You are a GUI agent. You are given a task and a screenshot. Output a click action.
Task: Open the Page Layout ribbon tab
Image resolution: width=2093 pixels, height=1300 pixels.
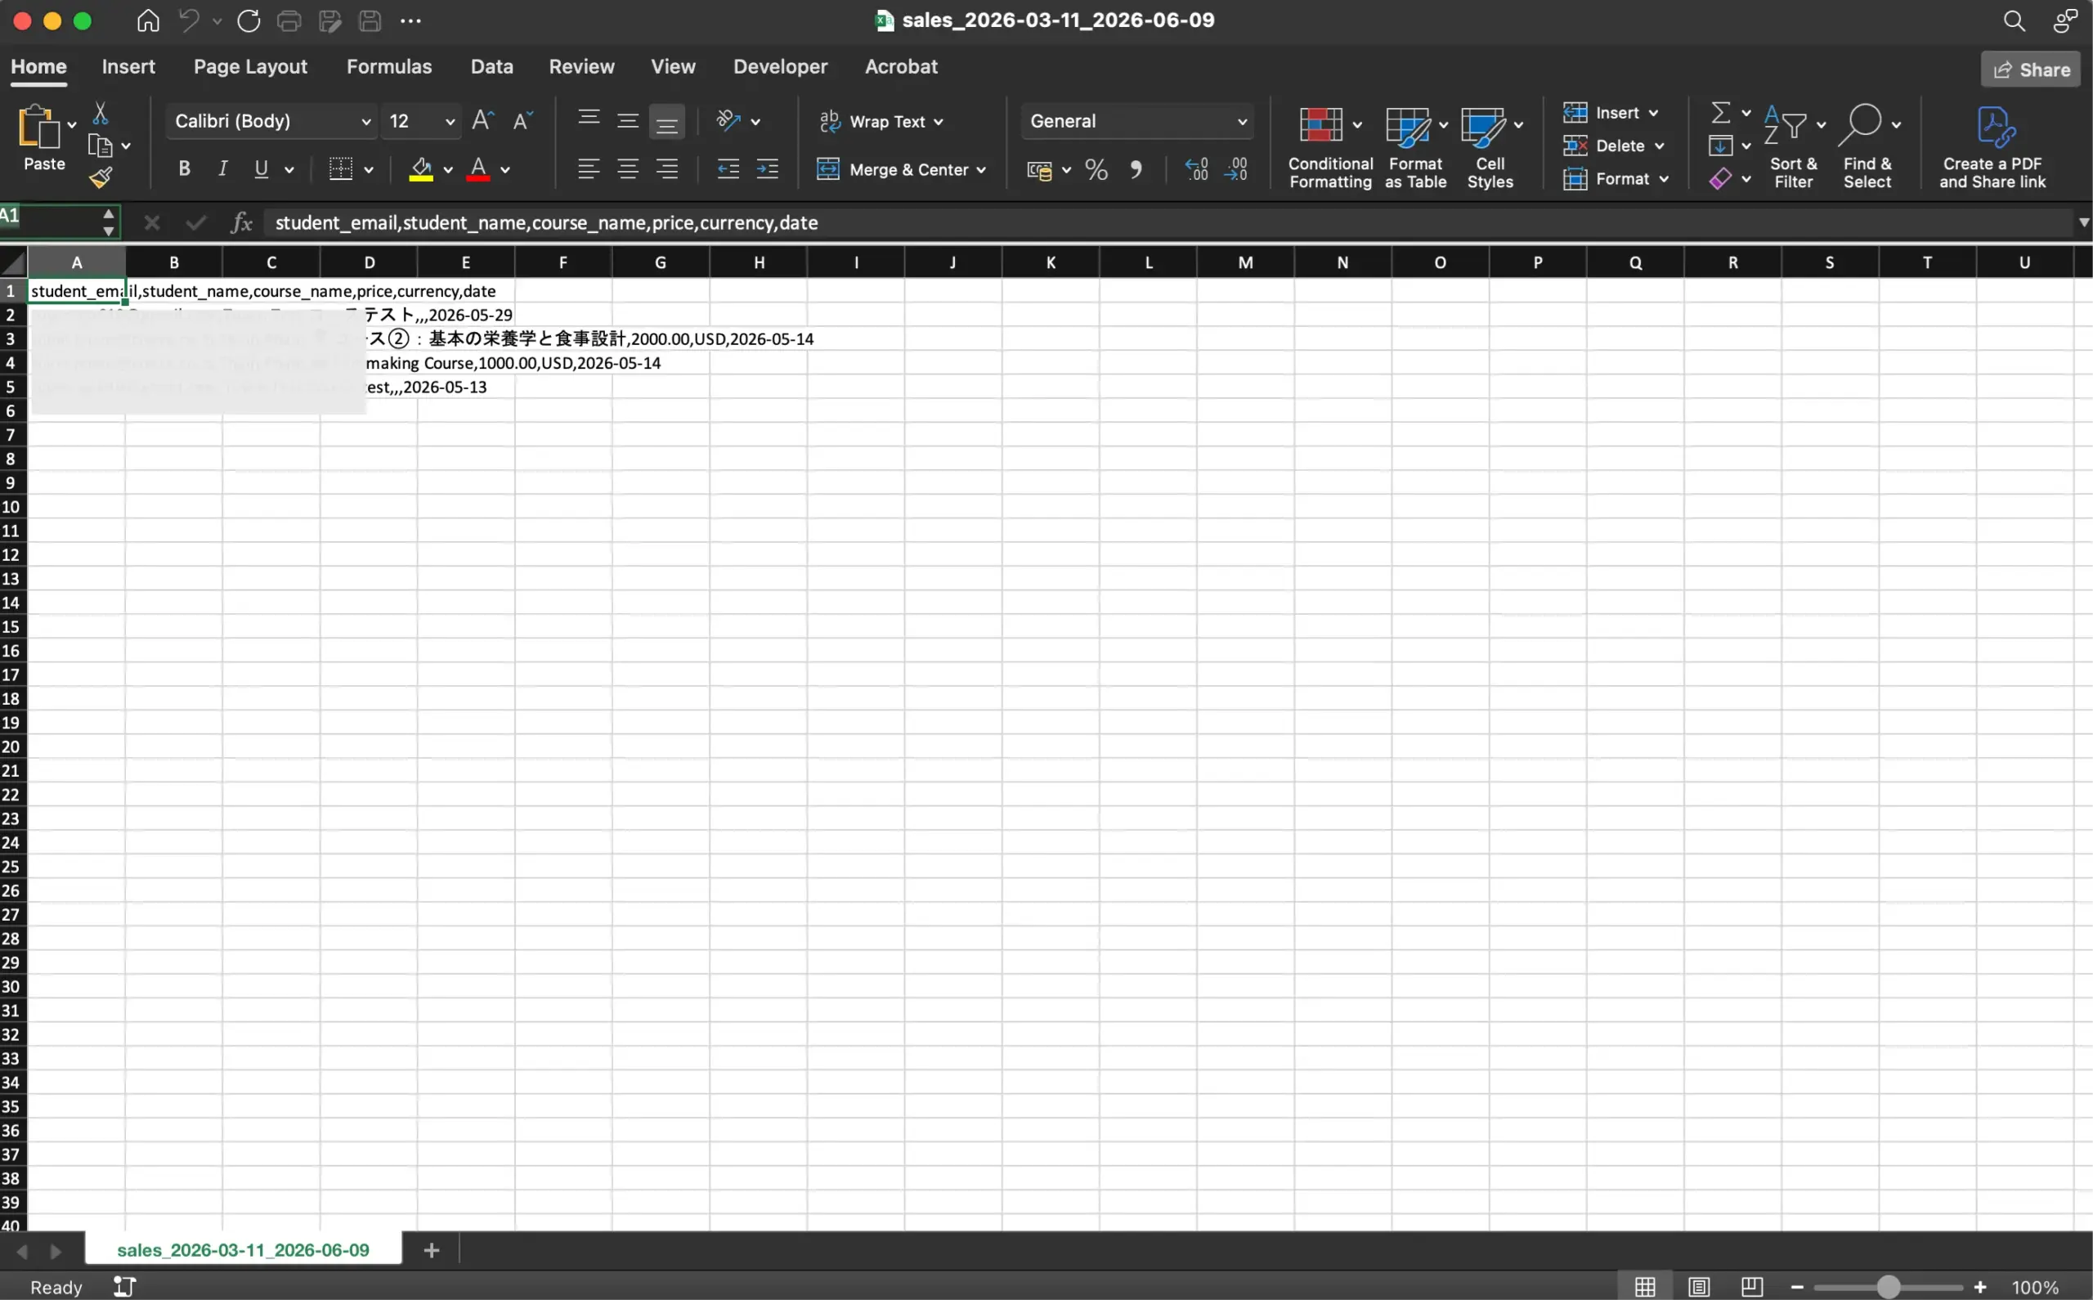click(x=250, y=66)
